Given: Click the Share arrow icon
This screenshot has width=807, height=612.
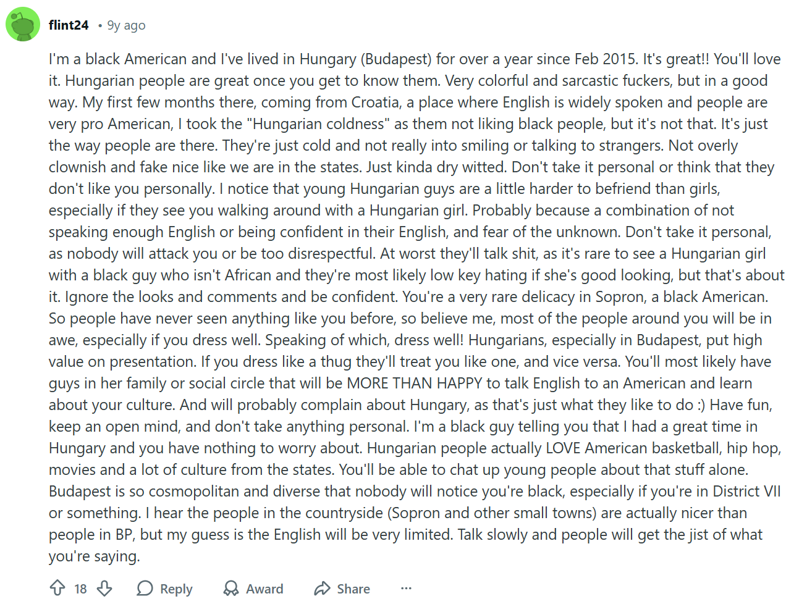Looking at the screenshot, I should tap(322, 589).
